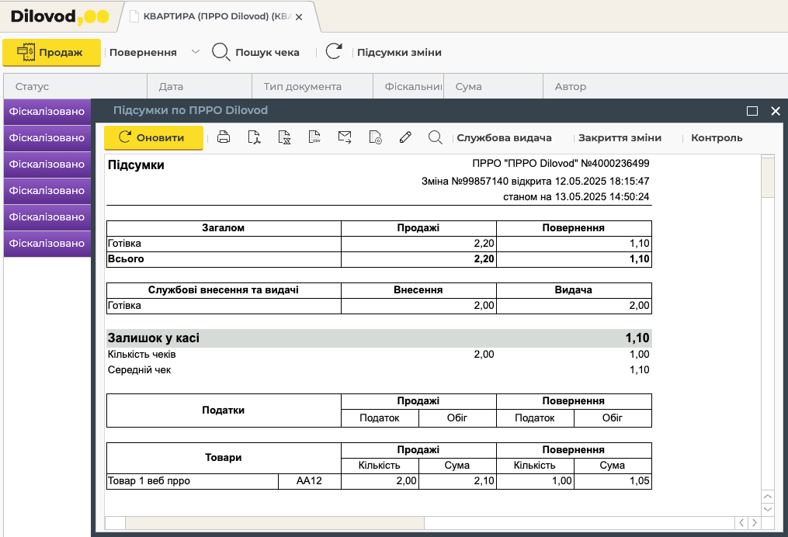
Task: Close the КВАРТИРА tab
Action: pyautogui.click(x=299, y=17)
